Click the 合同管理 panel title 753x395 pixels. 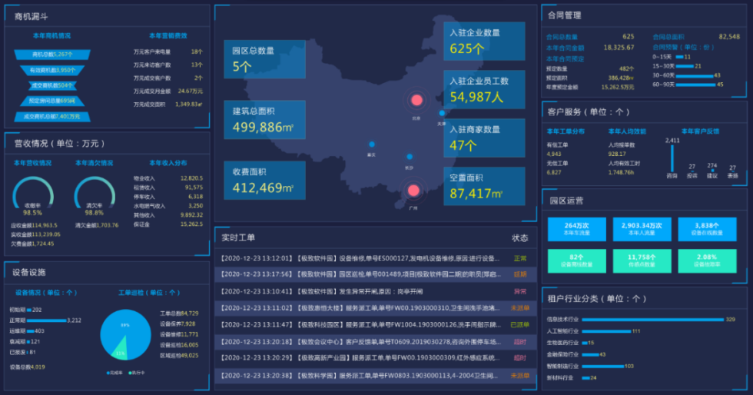click(x=565, y=15)
